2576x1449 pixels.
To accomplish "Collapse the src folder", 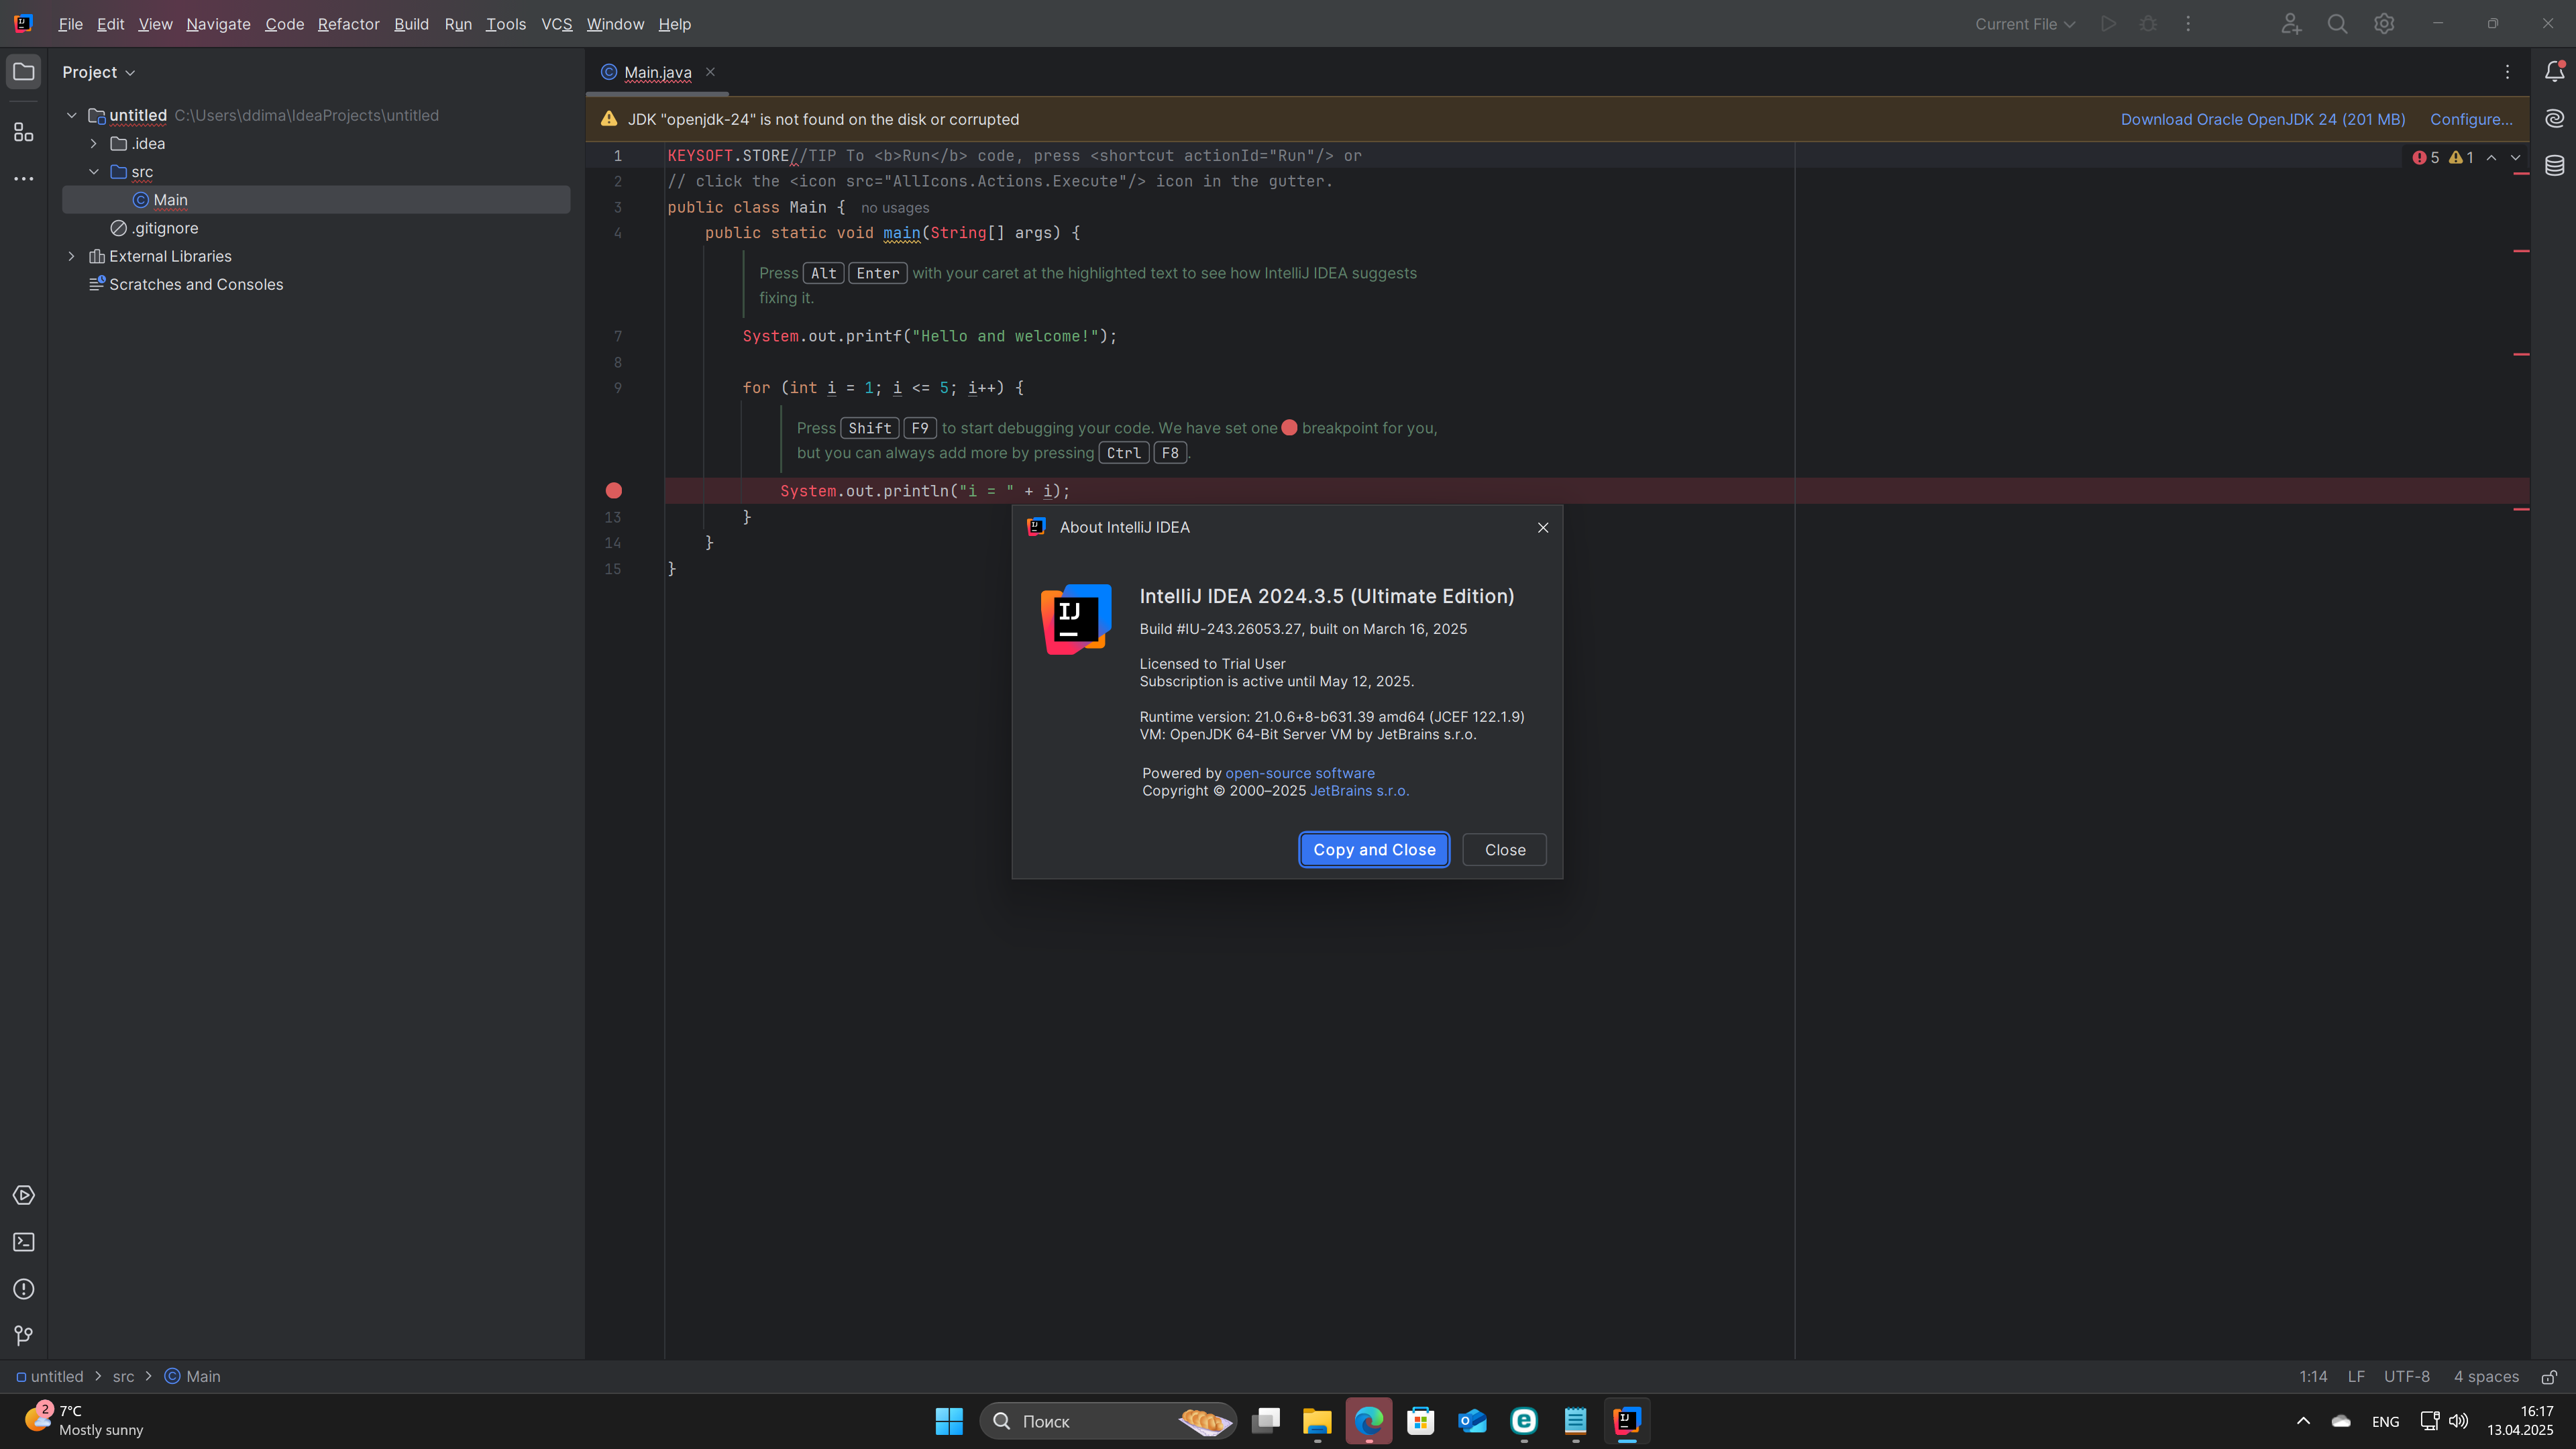I will pos(94,172).
